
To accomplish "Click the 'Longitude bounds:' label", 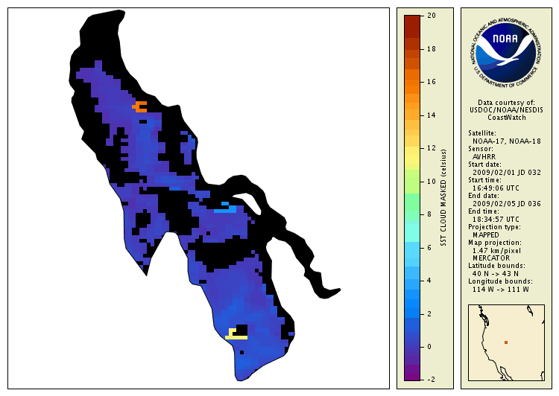I will 500,281.
